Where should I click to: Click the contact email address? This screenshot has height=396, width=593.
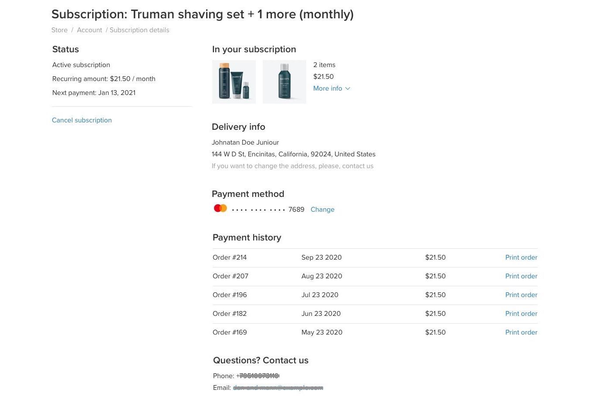[278, 387]
